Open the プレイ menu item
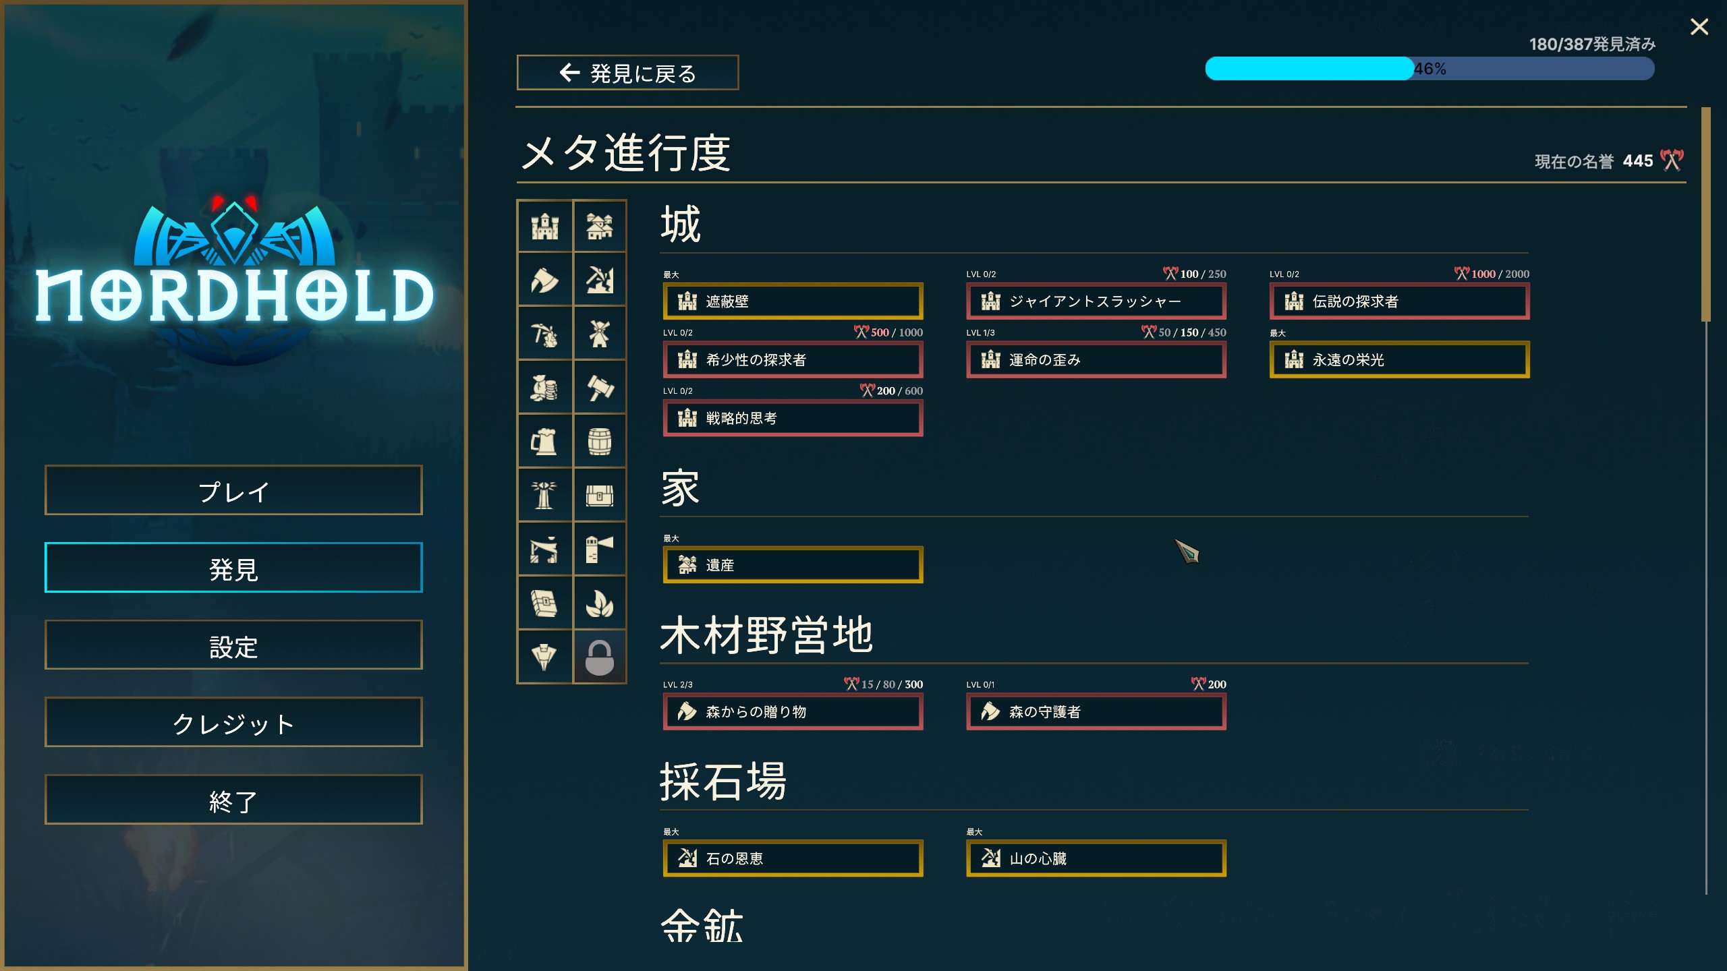This screenshot has height=971, width=1727. pyautogui.click(x=233, y=490)
